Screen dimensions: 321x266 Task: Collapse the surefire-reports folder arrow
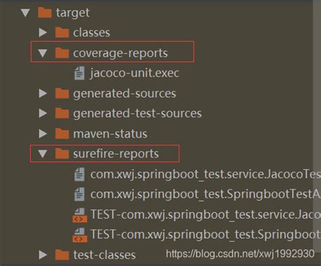tap(43, 154)
